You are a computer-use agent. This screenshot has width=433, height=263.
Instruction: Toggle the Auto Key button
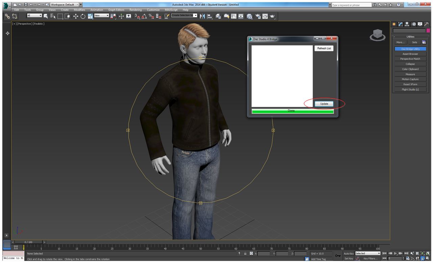[348, 254]
